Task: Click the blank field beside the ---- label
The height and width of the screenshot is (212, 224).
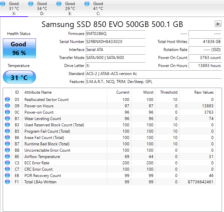Action: (205, 34)
